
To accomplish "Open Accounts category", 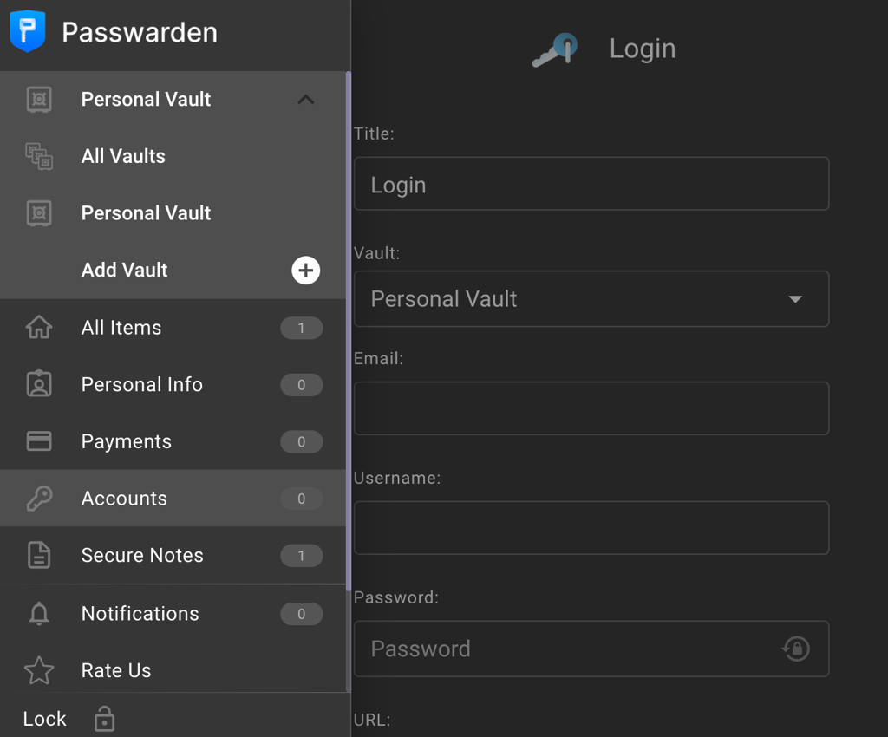I will point(173,499).
